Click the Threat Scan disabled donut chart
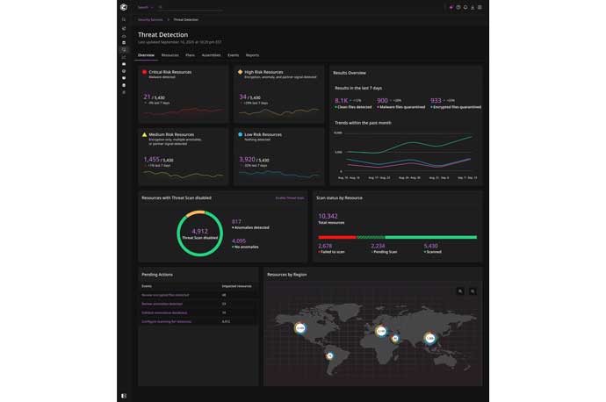This screenshot has width=606, height=402. pos(200,233)
